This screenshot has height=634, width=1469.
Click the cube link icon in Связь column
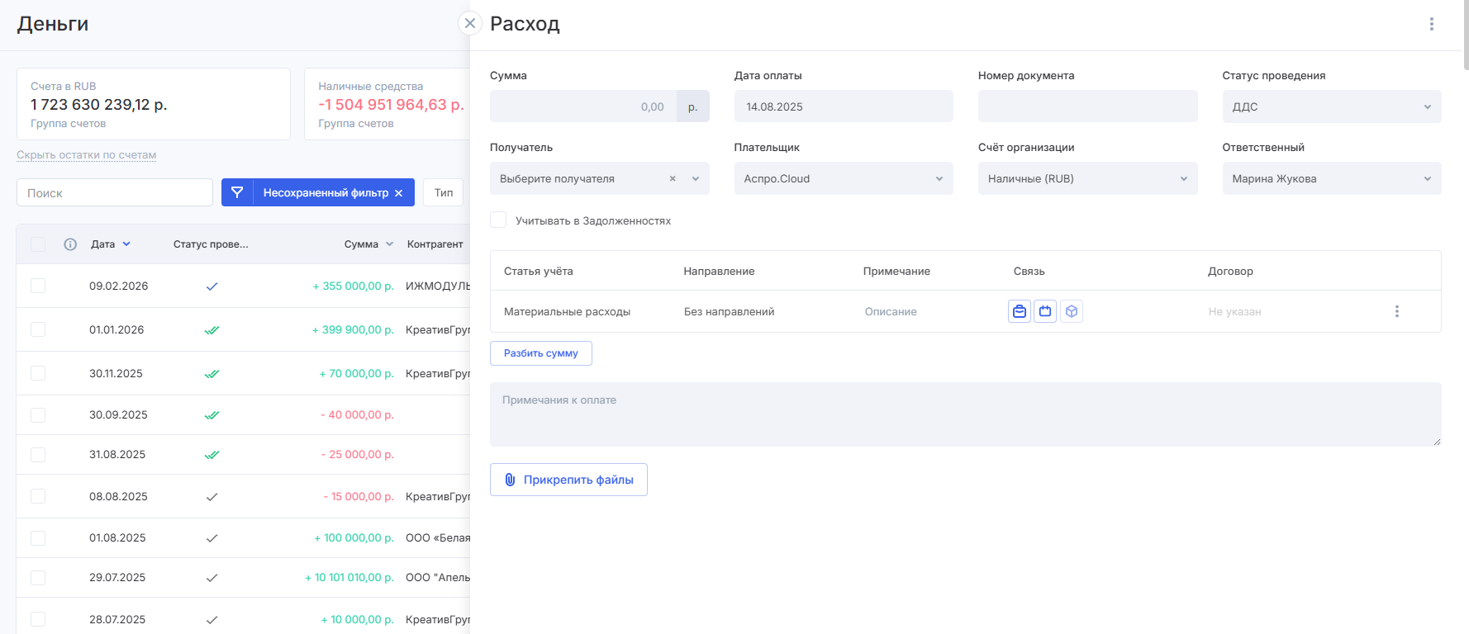point(1072,311)
